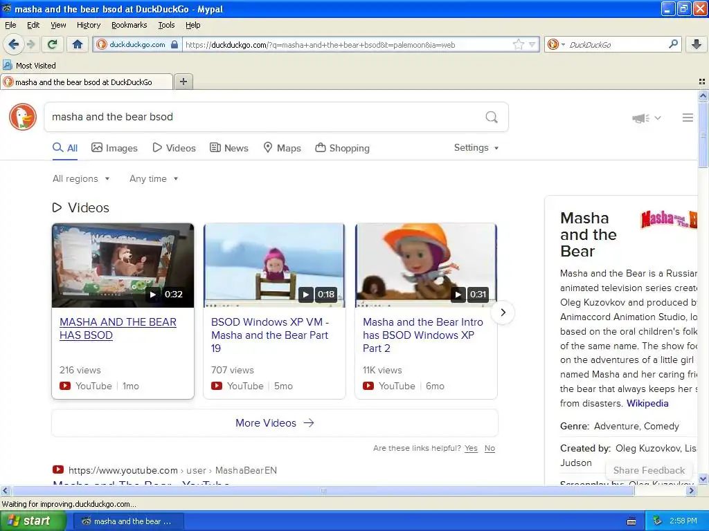Show the list of all tabs icon
The width and height of the screenshot is (709, 531).
(702, 82)
